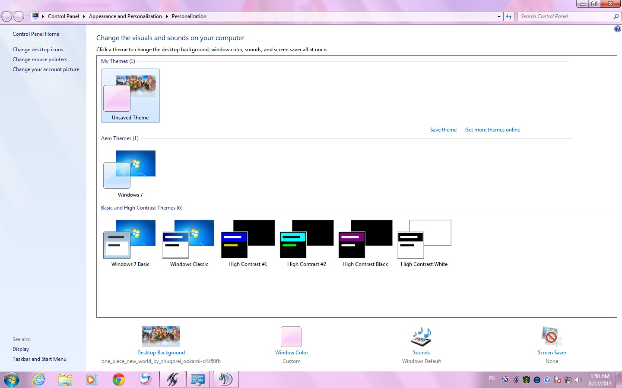
Task: Open Taskbar and Start Menu link
Action: pos(39,359)
